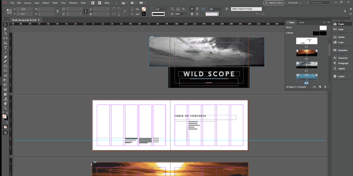Image resolution: width=353 pixels, height=176 pixels.
Task: Open the Stroke panel from the dock
Action: point(340,37)
